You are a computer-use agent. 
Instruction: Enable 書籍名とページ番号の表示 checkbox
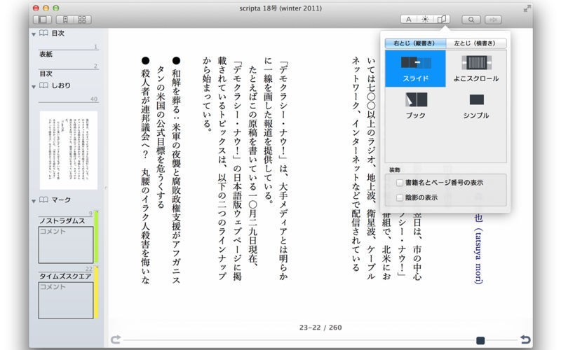point(400,183)
